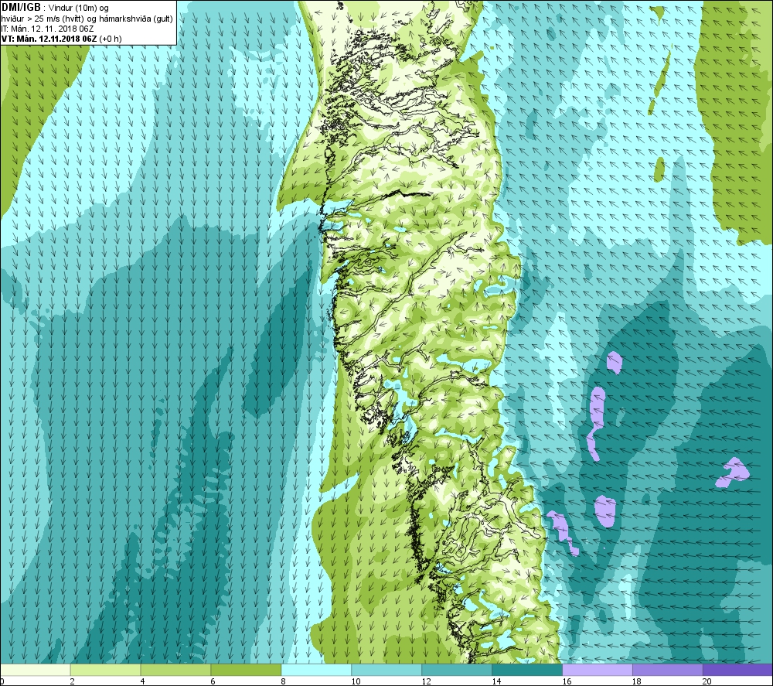Click the teal 12–14 m/s legend swatch
Viewport: 773px width, 686px height.
pyautogui.click(x=457, y=670)
